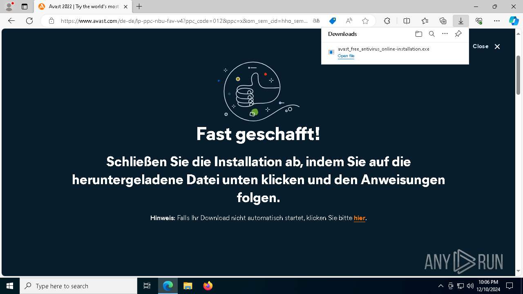Open the clock showing 10:06 PM
523x294 pixels.
[489, 286]
